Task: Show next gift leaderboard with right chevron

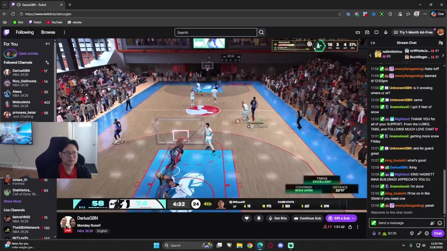Action: point(443,55)
